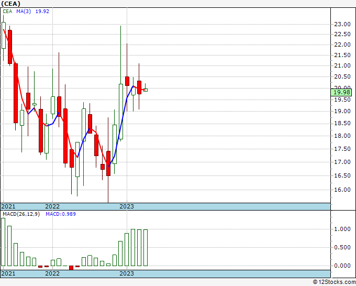This screenshot has width=356, height=286.
Task: Click the final MACD histogram bar
Action: pos(146,248)
